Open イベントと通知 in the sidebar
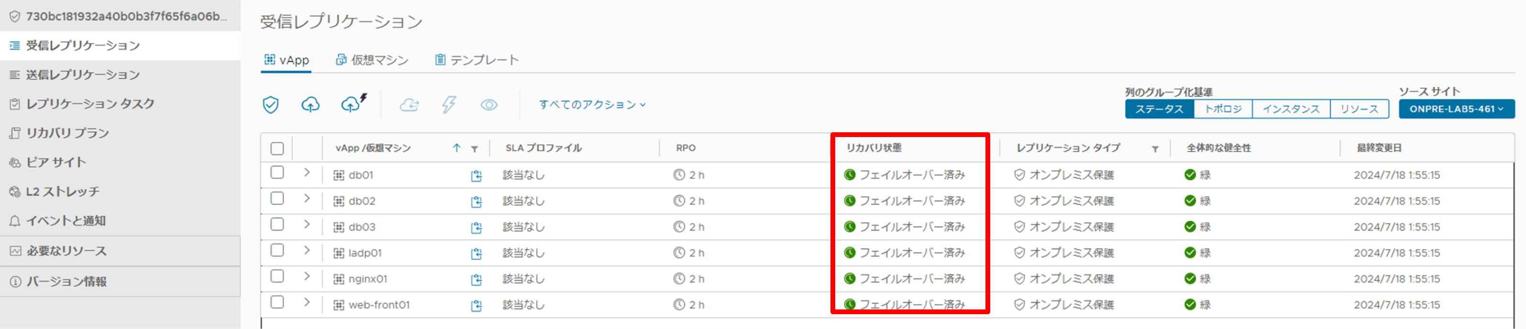The width and height of the screenshot is (1526, 329). tap(67, 221)
